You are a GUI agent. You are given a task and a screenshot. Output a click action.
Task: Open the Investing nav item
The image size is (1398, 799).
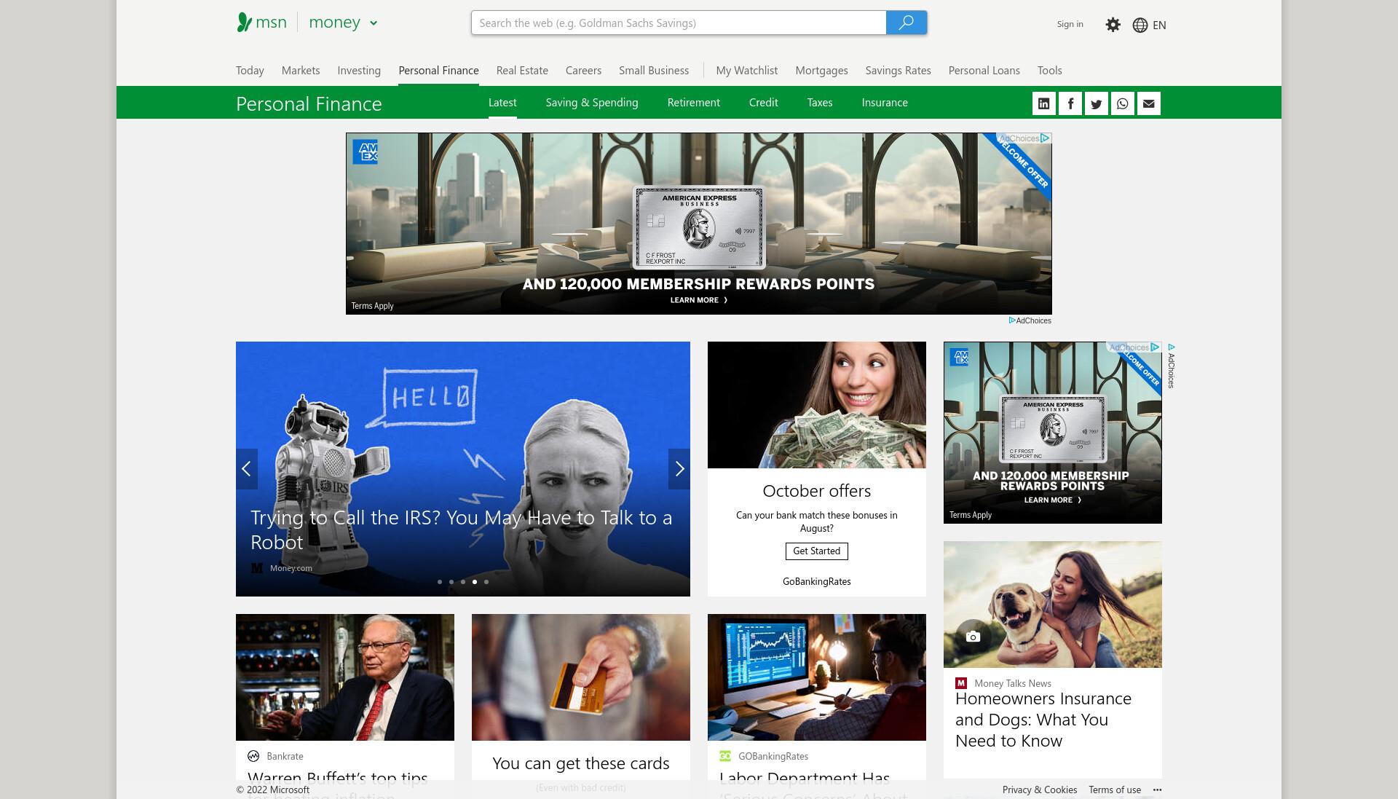point(359,71)
